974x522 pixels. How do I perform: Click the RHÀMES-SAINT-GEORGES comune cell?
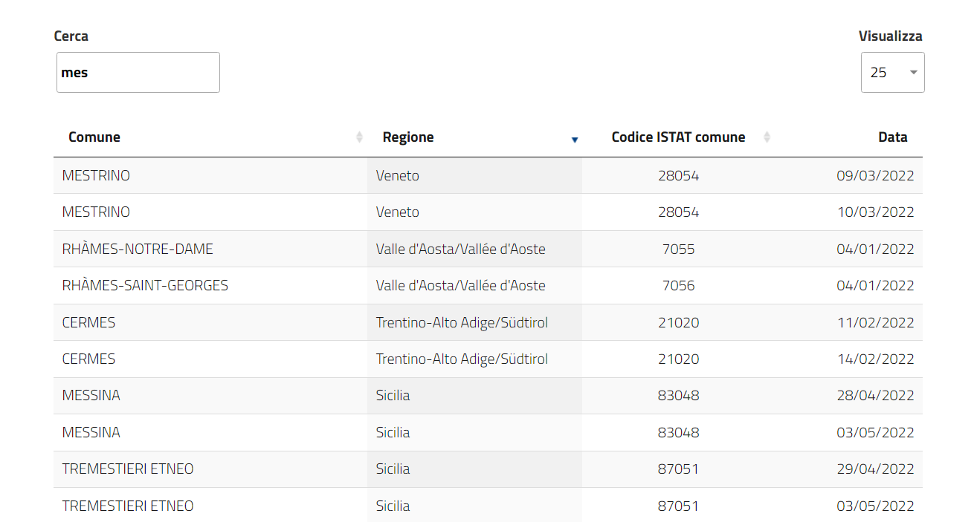coord(145,286)
